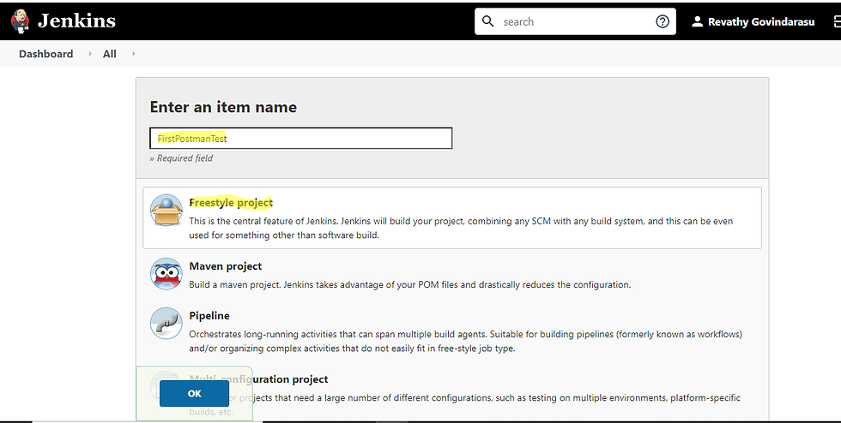Screen dimensions: 841x423
Task: Choose the Freestyle project title
Action: (231, 202)
